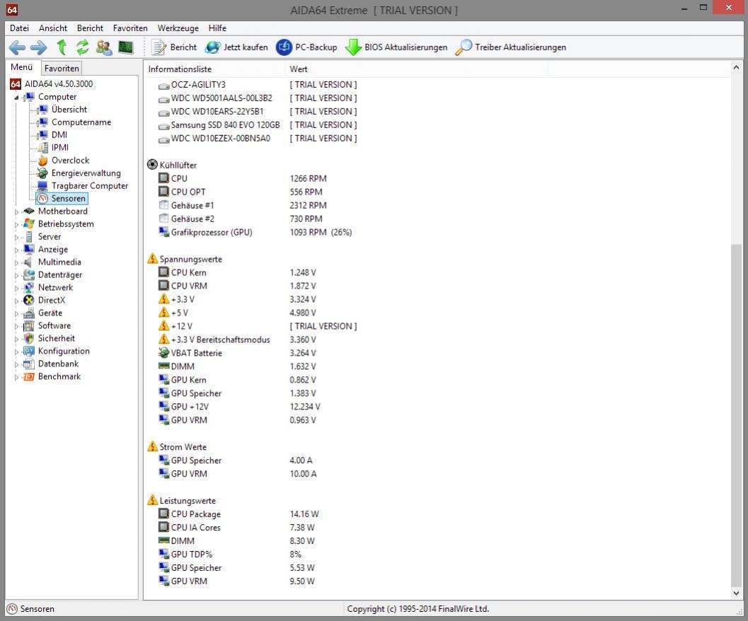Expand the Anzeige tree node

17,250
